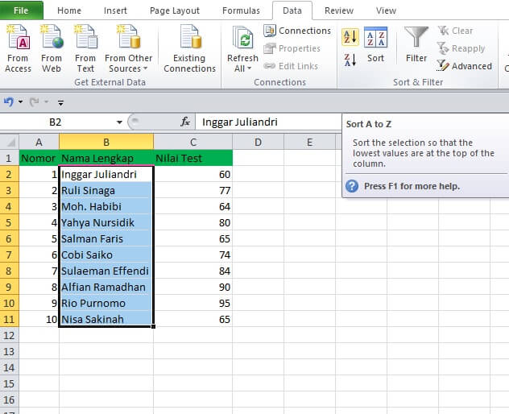Open the Name Box dropdown arrow

[119, 122]
